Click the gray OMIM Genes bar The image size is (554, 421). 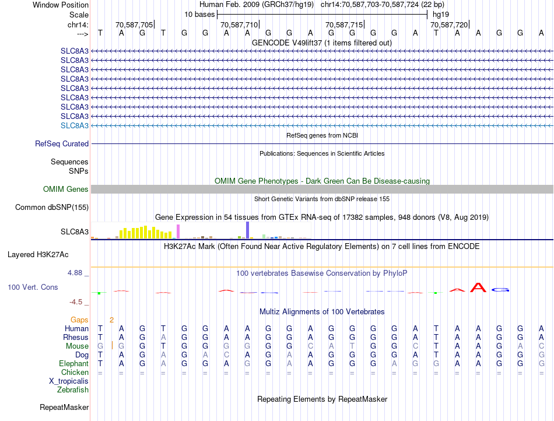click(322, 190)
